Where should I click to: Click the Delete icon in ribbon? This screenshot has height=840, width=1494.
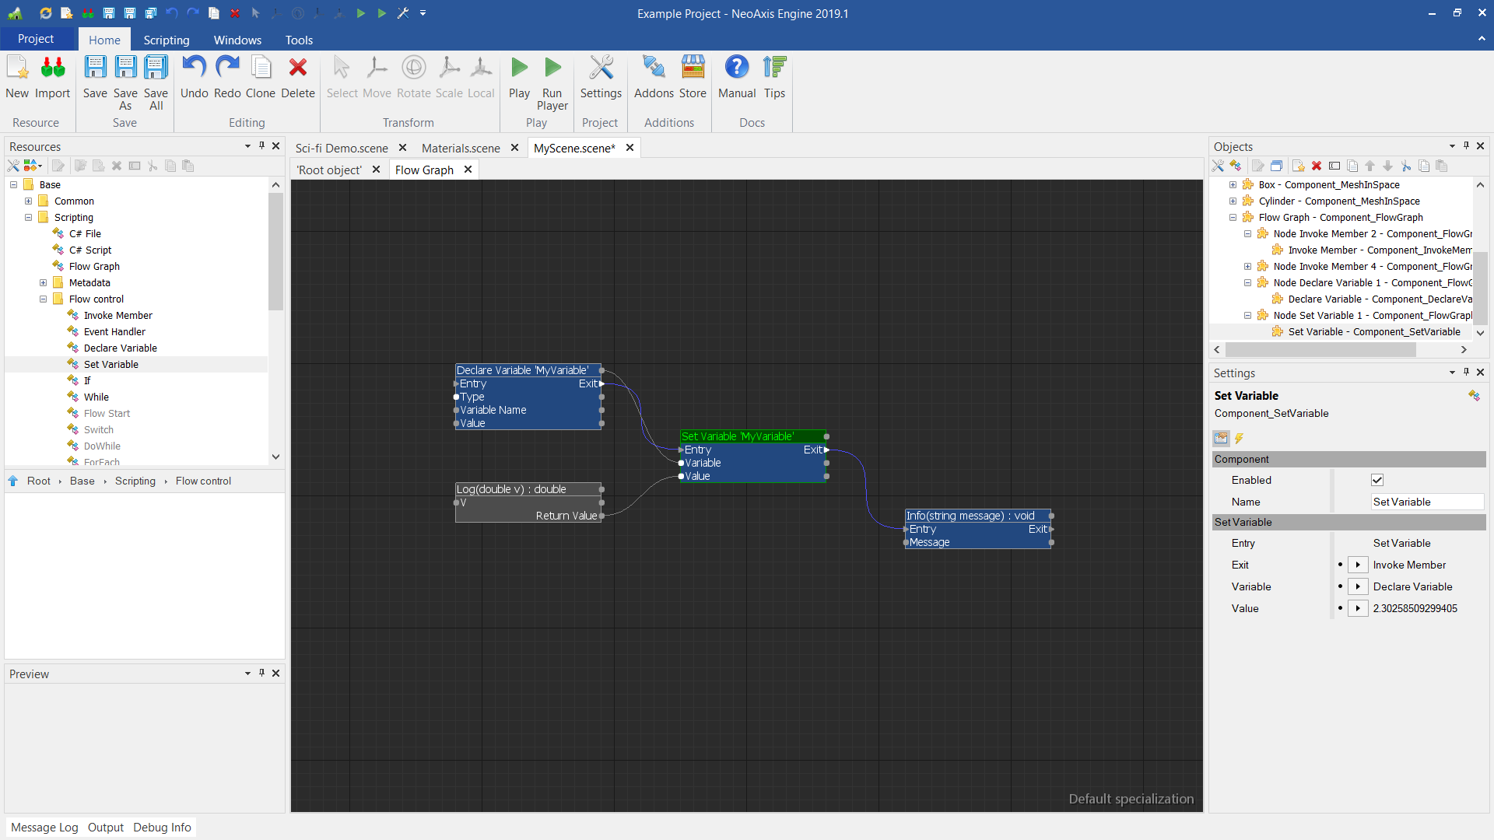pos(297,68)
